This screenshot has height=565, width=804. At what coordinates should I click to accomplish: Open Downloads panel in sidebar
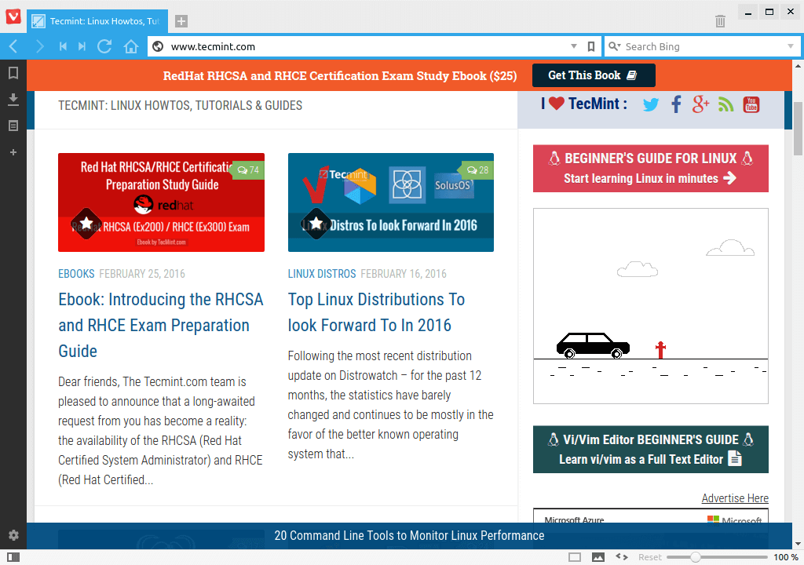point(13,100)
